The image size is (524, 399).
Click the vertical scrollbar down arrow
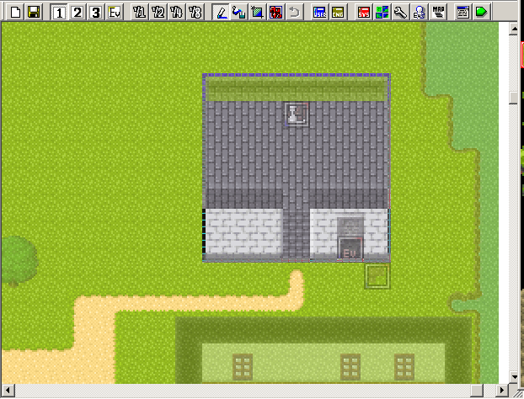pos(515,378)
